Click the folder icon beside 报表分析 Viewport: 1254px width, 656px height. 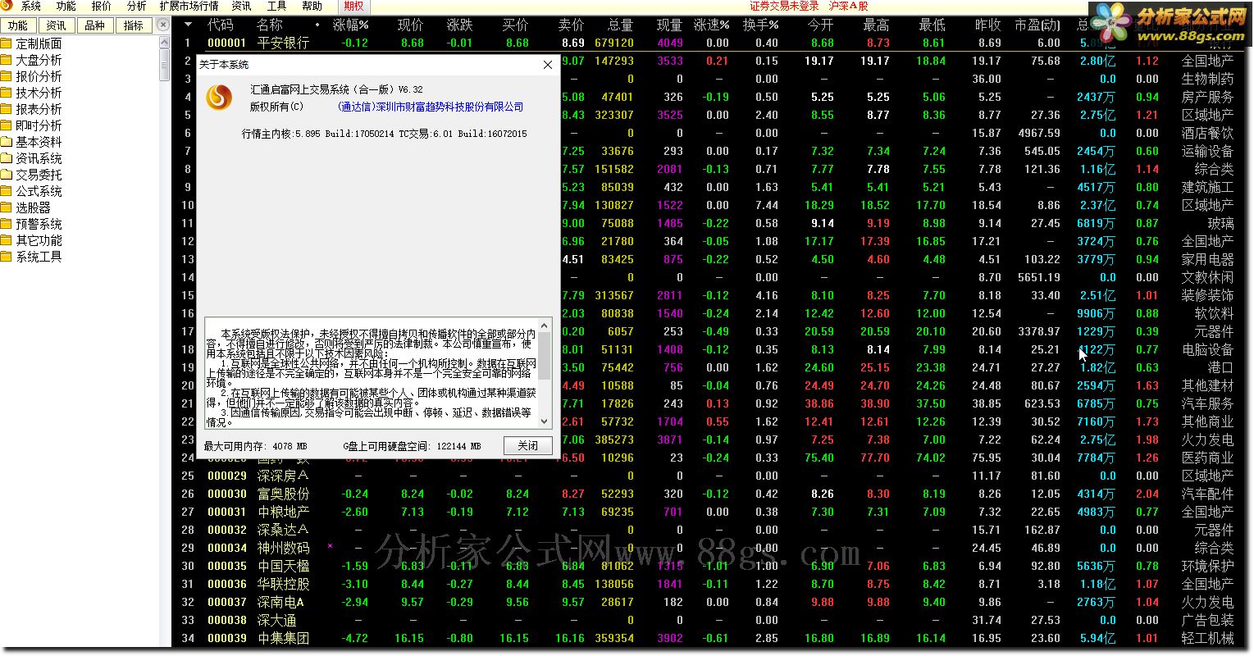(7, 109)
